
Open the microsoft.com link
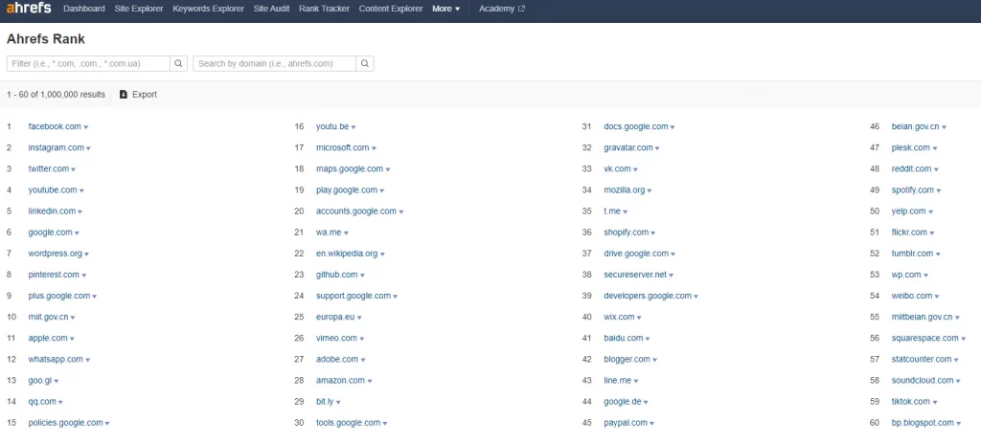(342, 147)
